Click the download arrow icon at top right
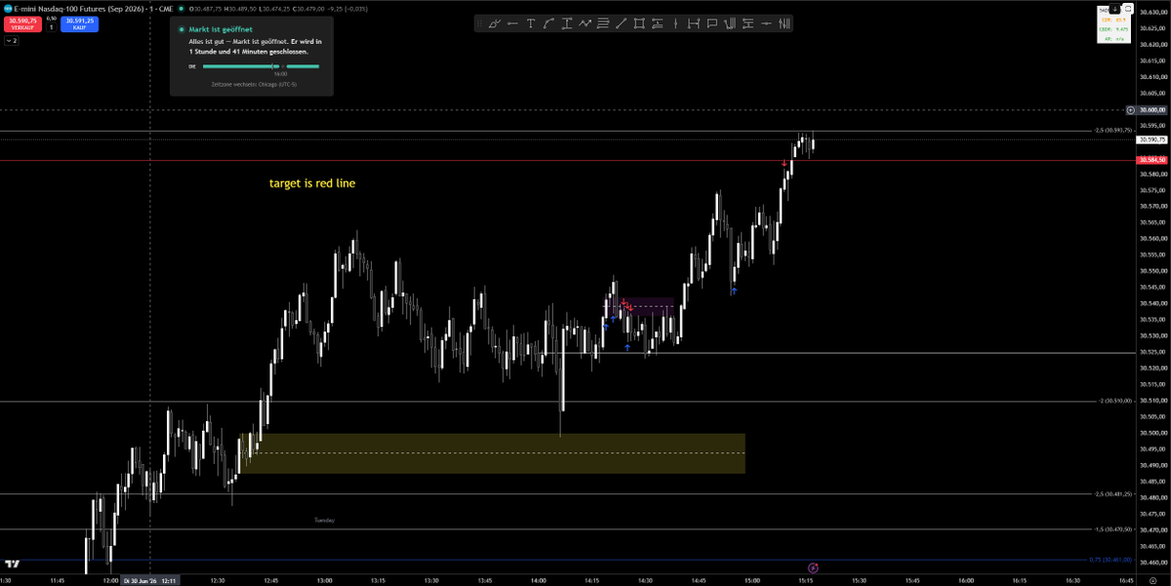 [x=1114, y=9]
